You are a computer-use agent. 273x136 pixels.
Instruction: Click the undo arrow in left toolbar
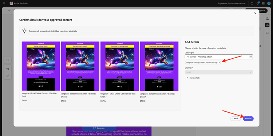click(8, 69)
